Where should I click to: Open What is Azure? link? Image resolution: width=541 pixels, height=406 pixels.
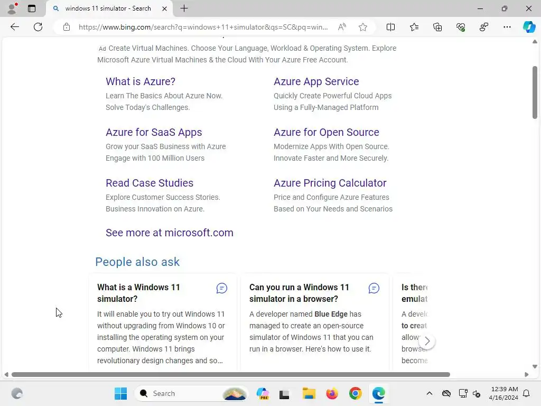tap(141, 81)
